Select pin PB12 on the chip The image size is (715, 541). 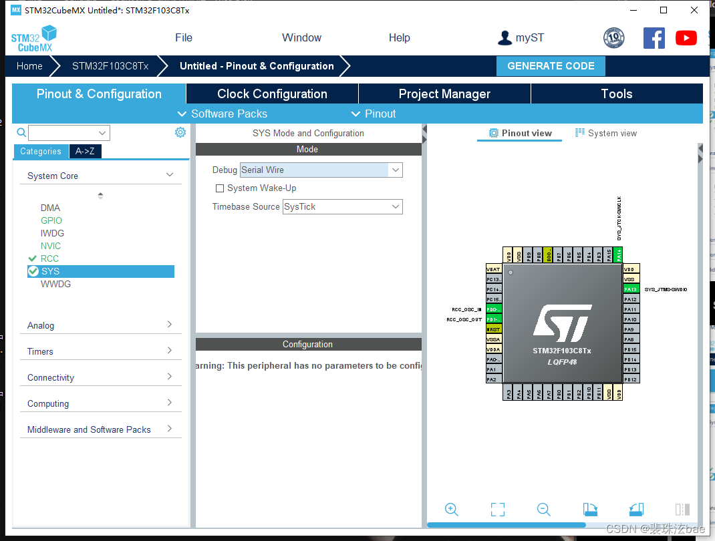point(631,379)
